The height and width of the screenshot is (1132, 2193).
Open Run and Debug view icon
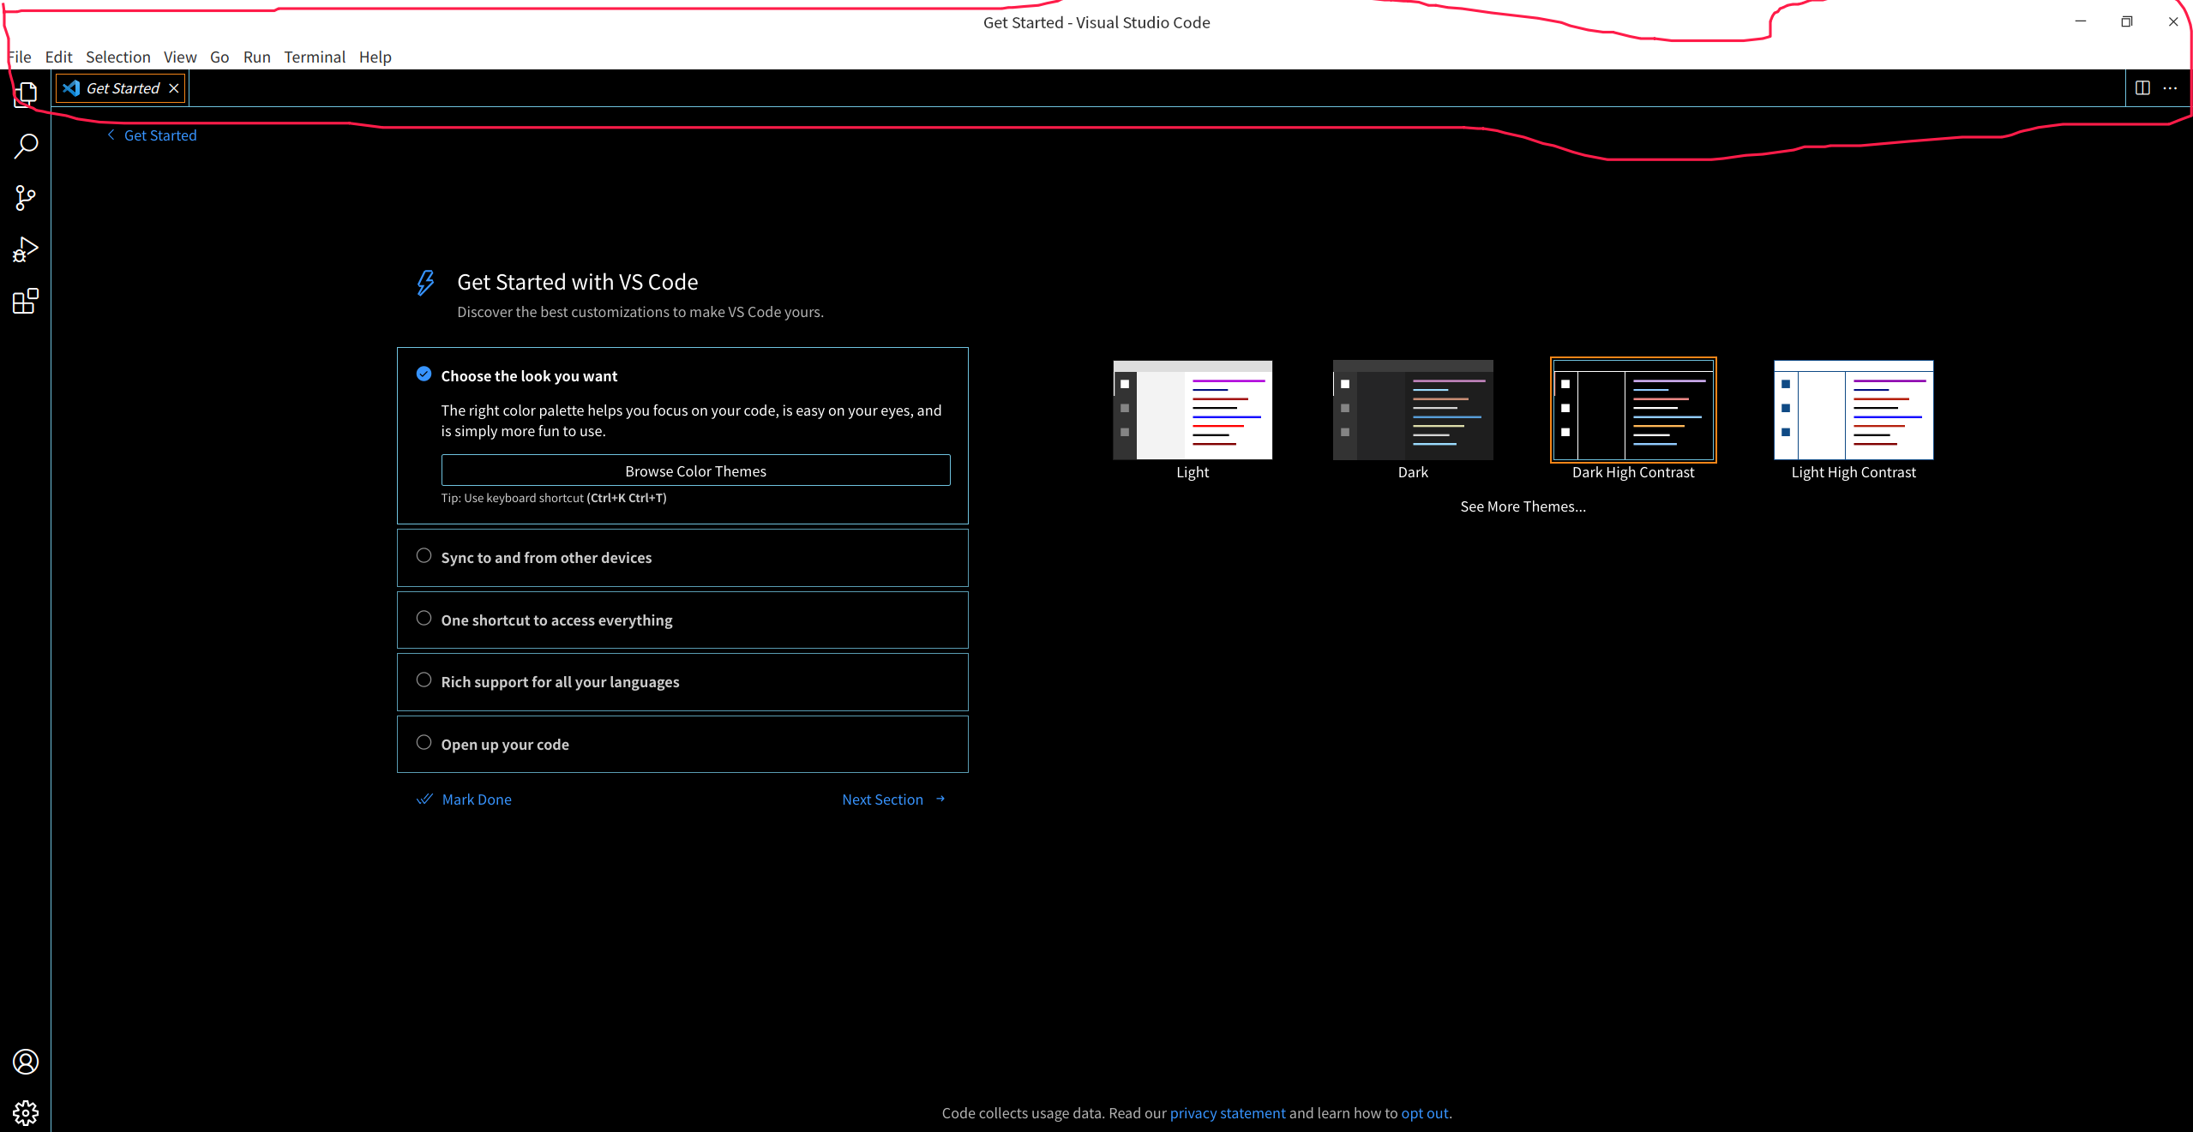26,249
